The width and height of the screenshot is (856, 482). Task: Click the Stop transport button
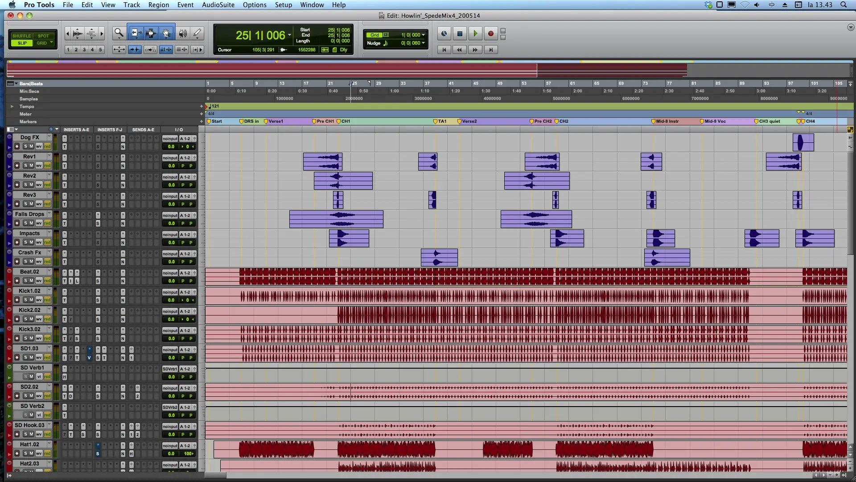click(x=460, y=33)
